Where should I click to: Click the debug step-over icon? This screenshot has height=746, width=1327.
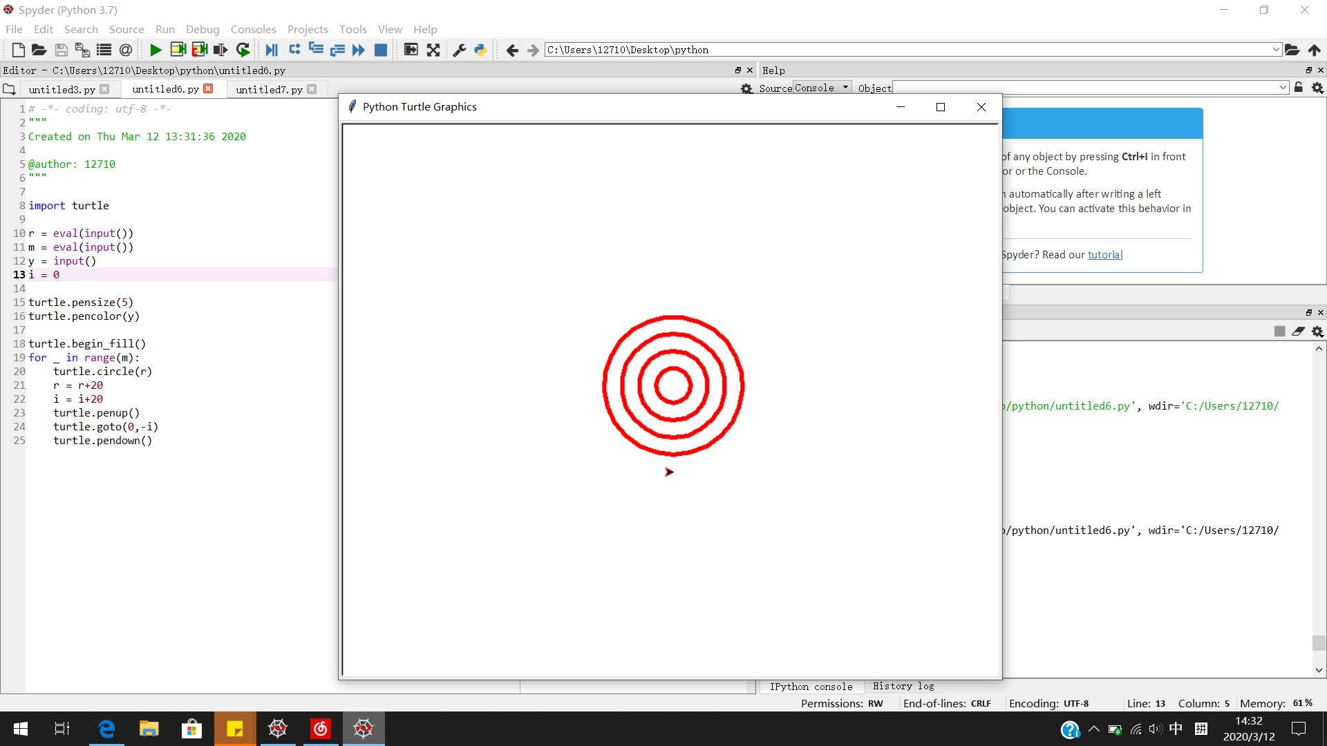pos(294,49)
